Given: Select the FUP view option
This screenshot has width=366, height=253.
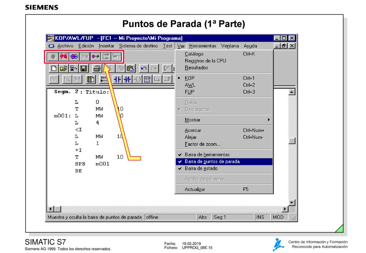Looking at the screenshot, I should (224, 92).
